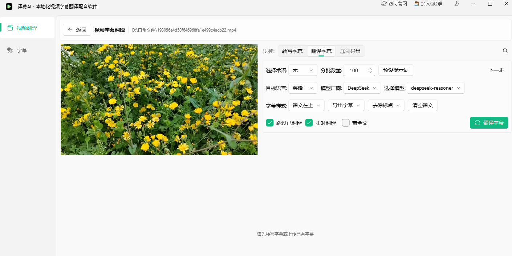Viewport: 512px width, 256px height.
Task: Click the 访问官网 planet icon
Action: click(x=384, y=4)
